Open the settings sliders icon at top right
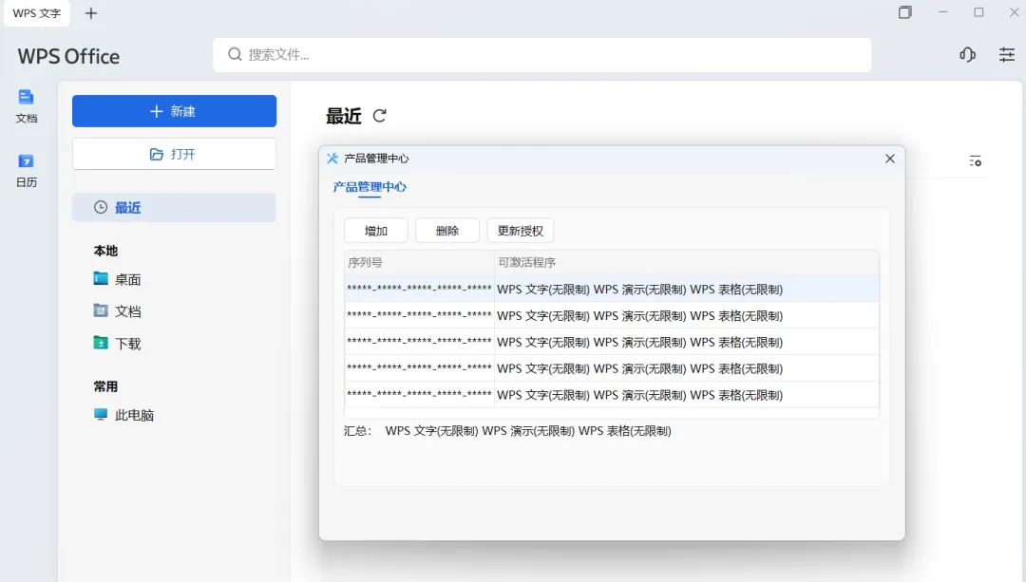The width and height of the screenshot is (1026, 582). 1007,55
